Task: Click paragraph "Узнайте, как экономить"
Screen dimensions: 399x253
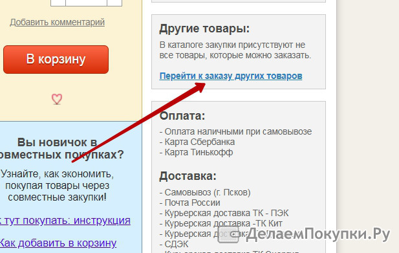Action: coord(57,186)
